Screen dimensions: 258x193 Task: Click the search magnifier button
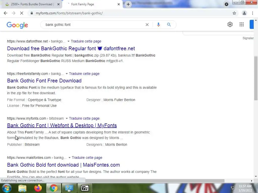point(169,25)
